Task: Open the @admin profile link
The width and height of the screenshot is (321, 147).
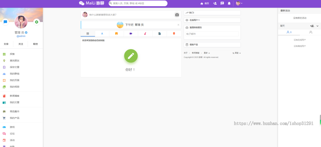Action: (21, 36)
